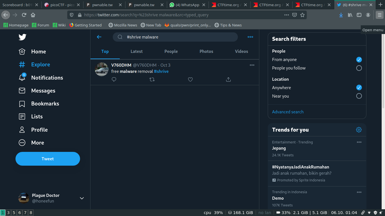Switch to the Videos results tab
Image resolution: width=385 pixels, height=216 pixels.
(242, 51)
